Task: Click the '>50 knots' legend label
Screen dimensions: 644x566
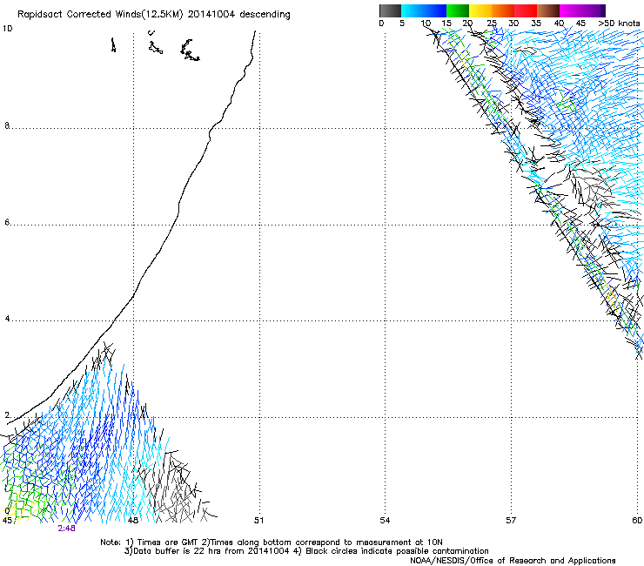Action: [620, 23]
